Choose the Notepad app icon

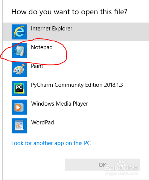pos(19,51)
